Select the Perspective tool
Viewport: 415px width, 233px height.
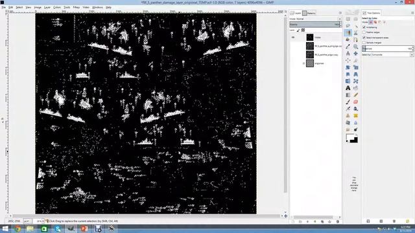356,74
